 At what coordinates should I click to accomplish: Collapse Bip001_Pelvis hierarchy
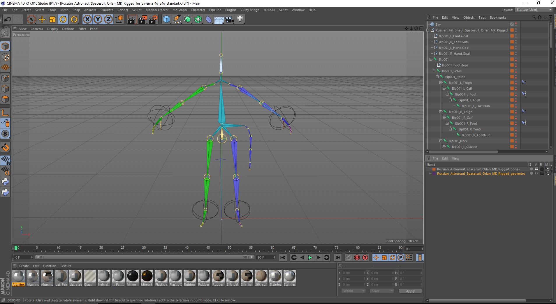[x=434, y=71]
